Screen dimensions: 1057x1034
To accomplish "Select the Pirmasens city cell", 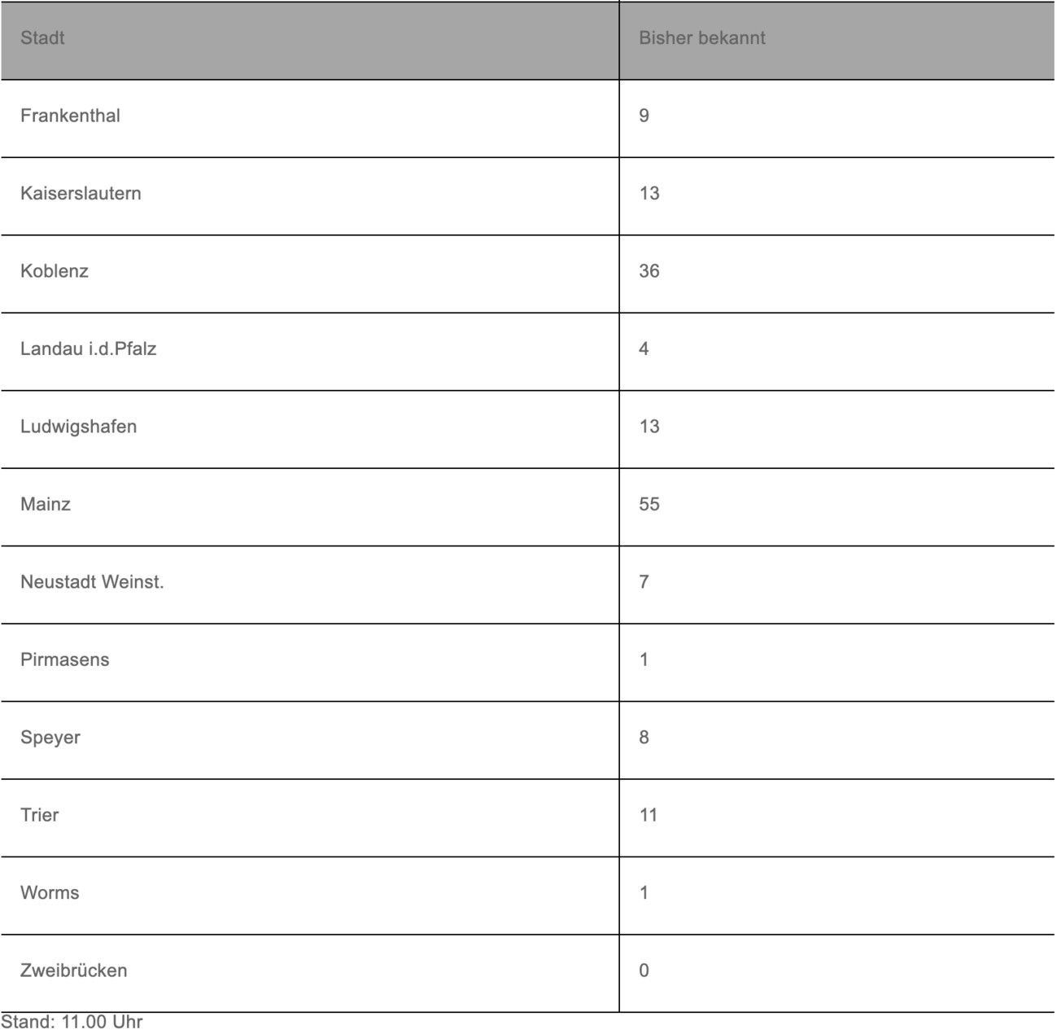I will coord(64,660).
